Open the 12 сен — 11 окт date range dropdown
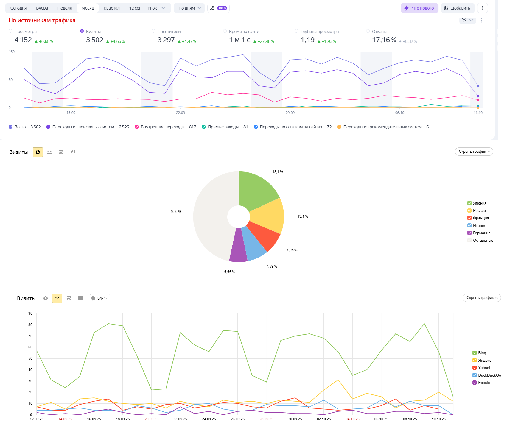 [147, 8]
